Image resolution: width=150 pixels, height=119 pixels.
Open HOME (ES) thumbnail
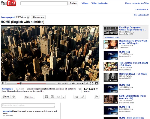pyautogui.click(x=111, y=55)
